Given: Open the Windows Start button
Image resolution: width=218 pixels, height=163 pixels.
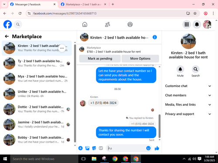Looking at the screenshot, I should [x=5, y=159].
